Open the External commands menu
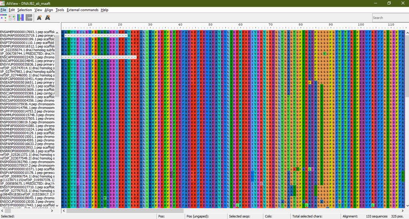The image size is (409, 219). (82, 10)
